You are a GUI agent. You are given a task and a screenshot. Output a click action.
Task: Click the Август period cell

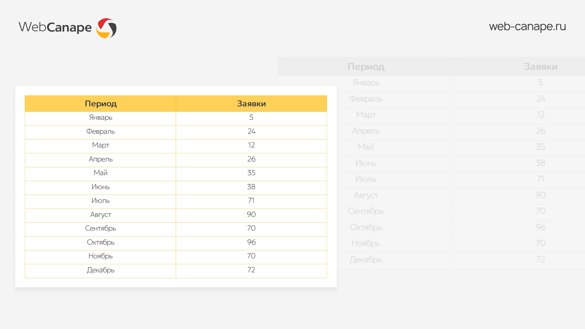(x=101, y=215)
